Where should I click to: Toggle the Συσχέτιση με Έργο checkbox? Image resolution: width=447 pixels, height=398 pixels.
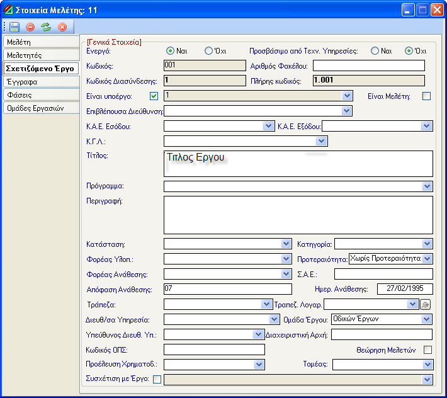pyautogui.click(x=157, y=379)
